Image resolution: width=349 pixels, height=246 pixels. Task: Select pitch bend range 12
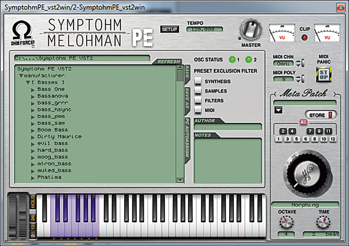pyautogui.click(x=33, y=227)
